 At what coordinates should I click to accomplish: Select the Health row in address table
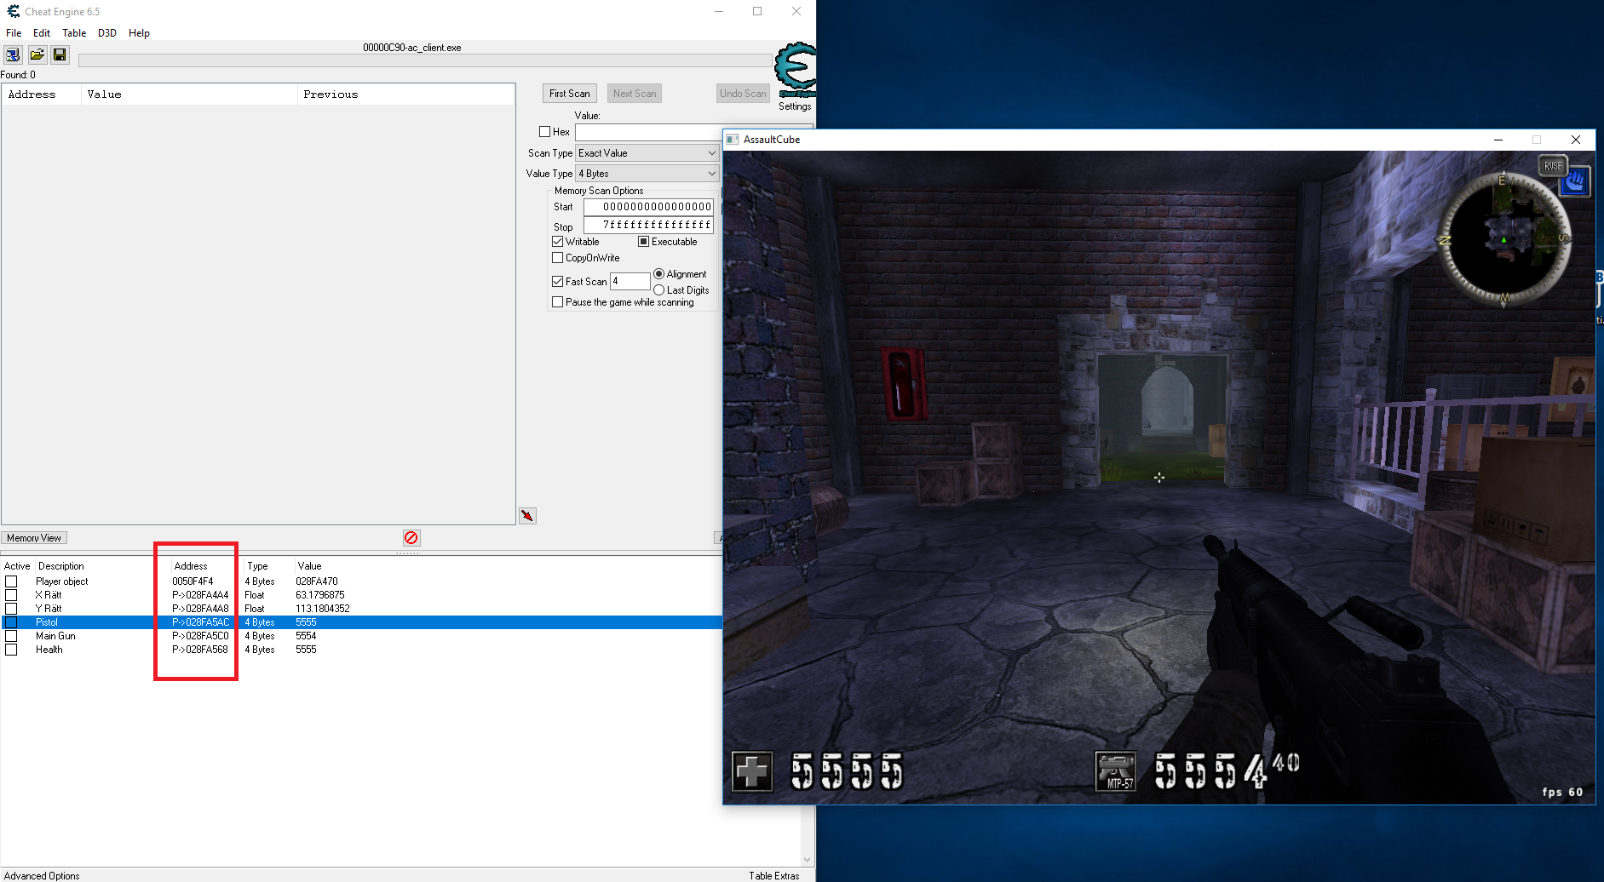tap(49, 650)
